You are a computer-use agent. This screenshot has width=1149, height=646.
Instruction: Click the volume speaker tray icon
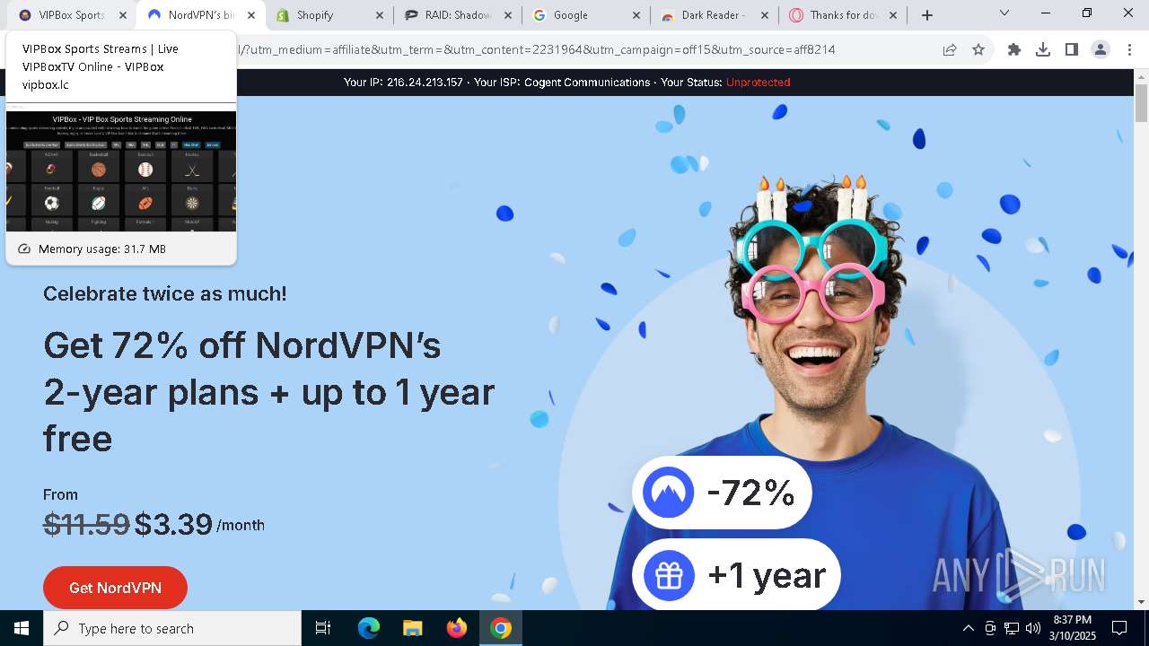[1032, 628]
